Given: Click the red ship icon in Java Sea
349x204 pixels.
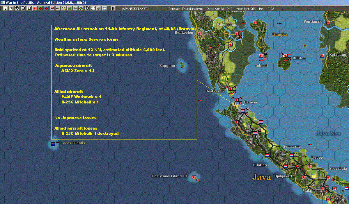Looking at the screenshot, I should 310,145.
